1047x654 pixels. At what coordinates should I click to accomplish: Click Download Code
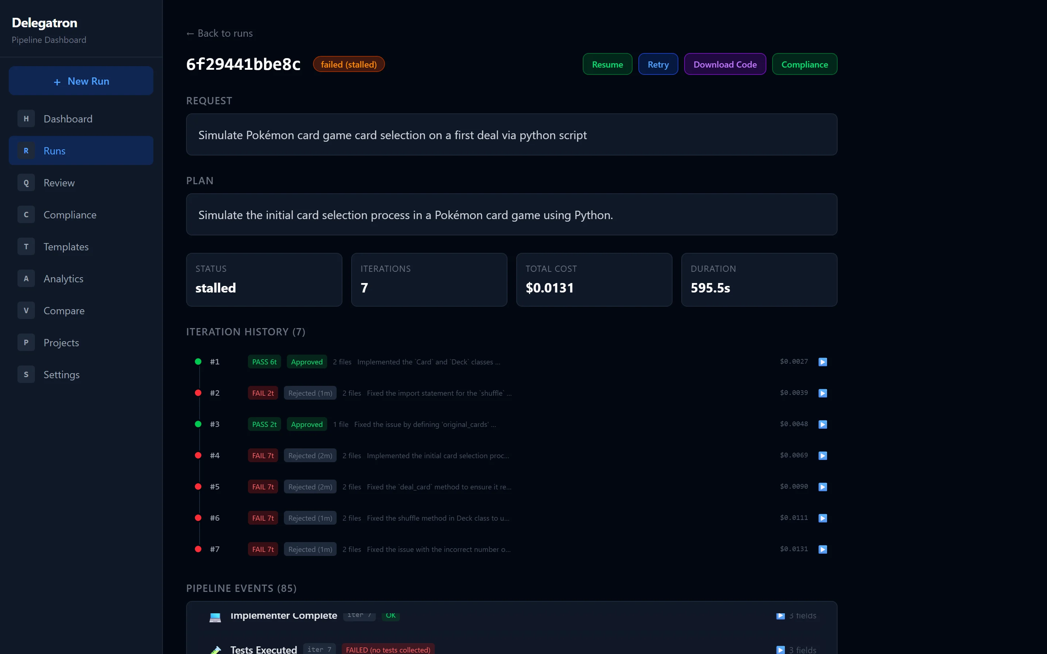coord(725,64)
